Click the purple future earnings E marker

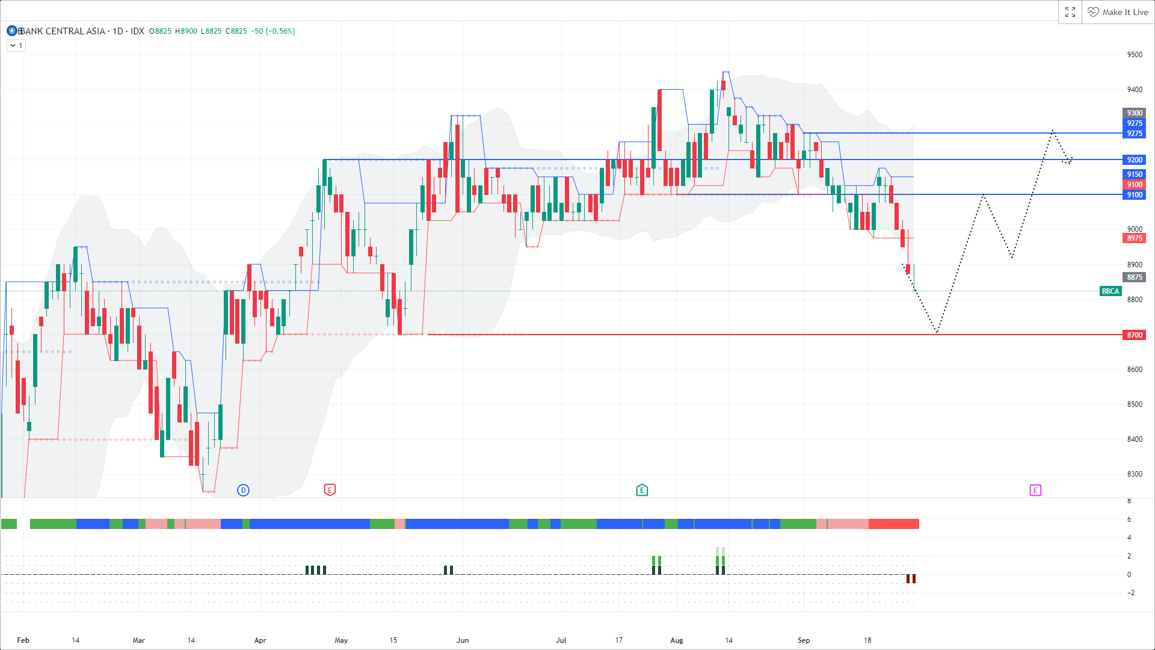[1035, 490]
